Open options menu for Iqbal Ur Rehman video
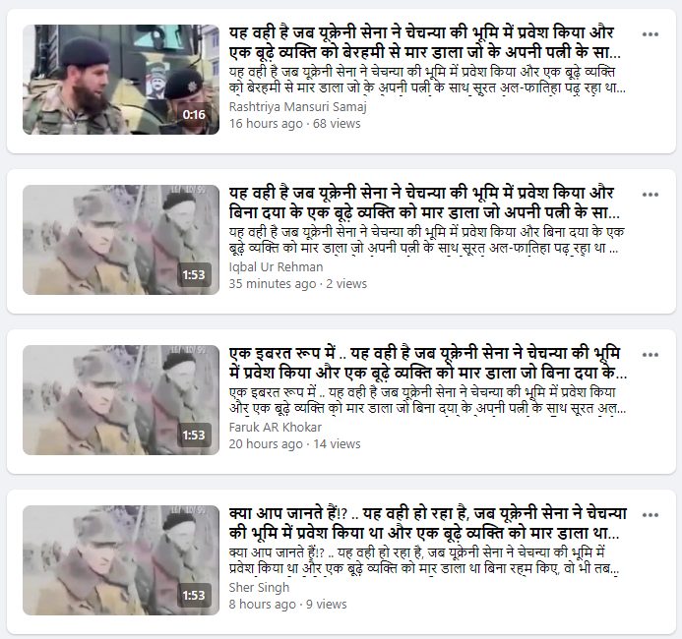 (x=650, y=195)
